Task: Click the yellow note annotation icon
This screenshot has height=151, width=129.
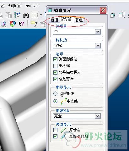Action: [x=34, y=24]
